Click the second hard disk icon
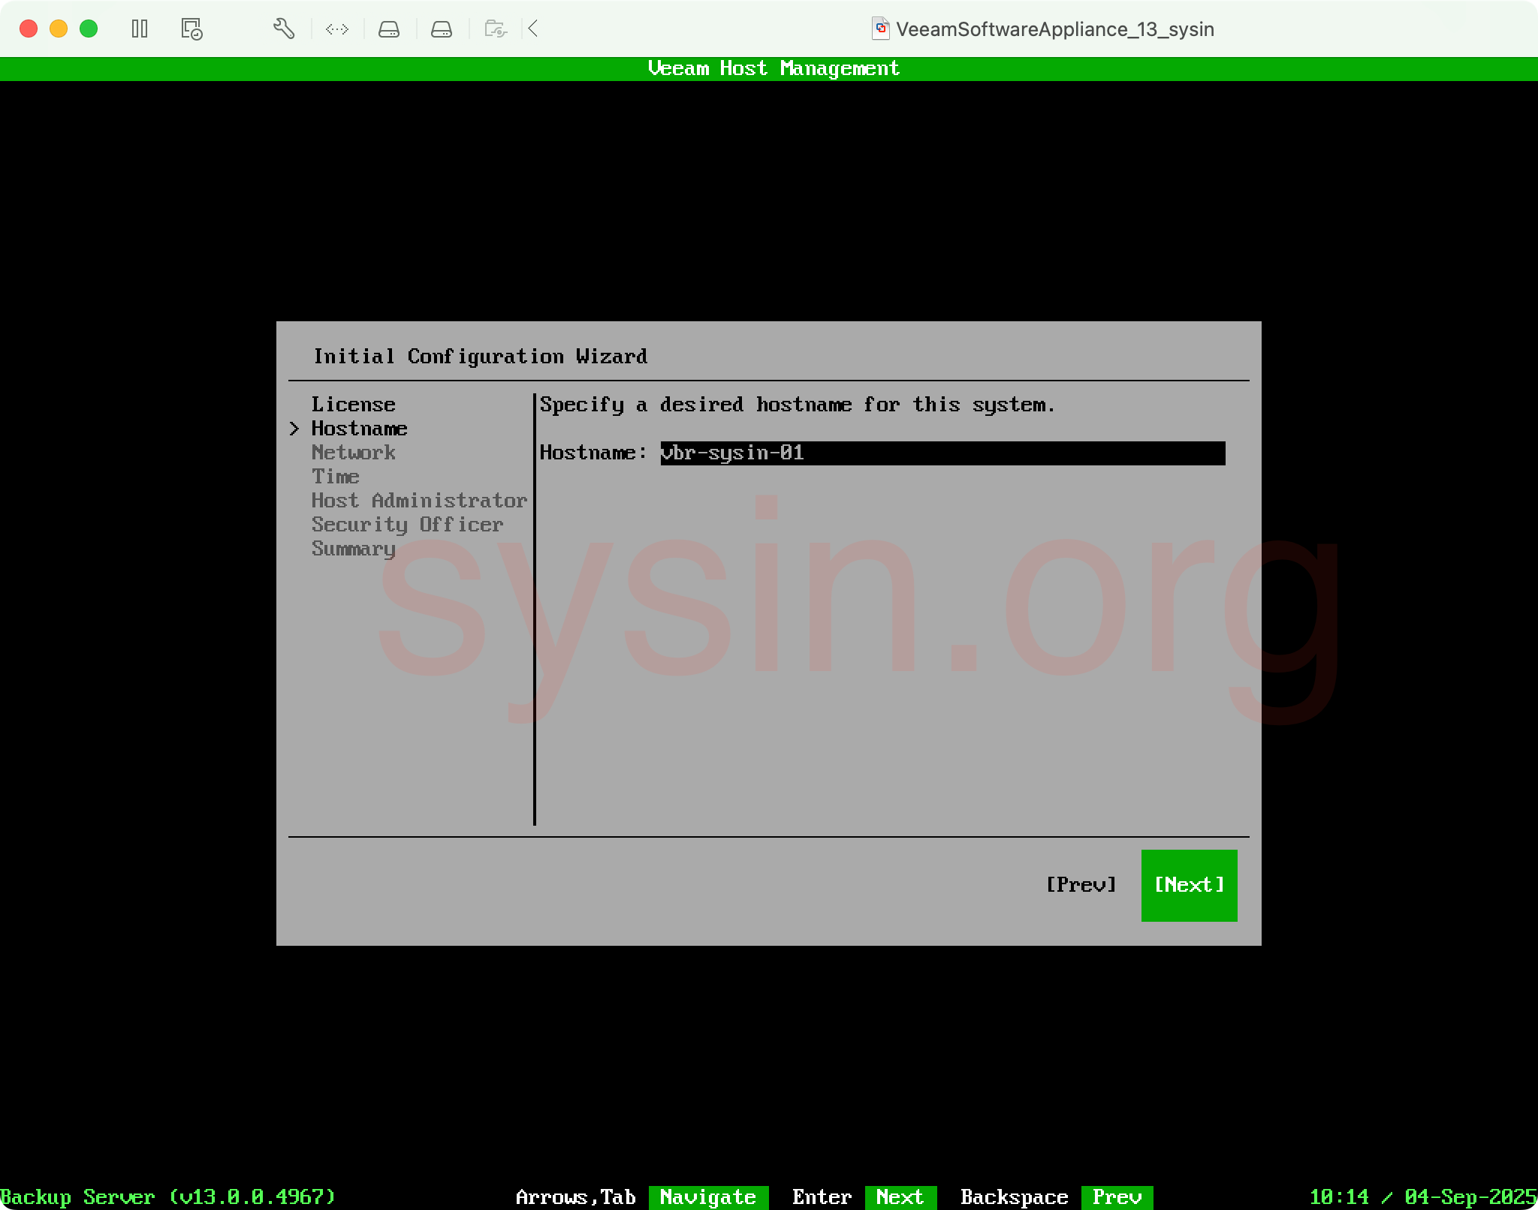The width and height of the screenshot is (1538, 1210). point(442,29)
